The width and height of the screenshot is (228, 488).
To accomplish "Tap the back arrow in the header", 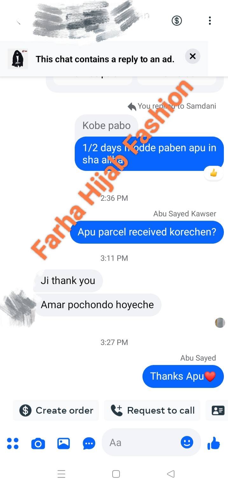I will pos(18,22).
